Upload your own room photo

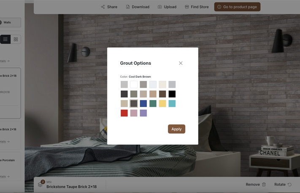point(167,7)
